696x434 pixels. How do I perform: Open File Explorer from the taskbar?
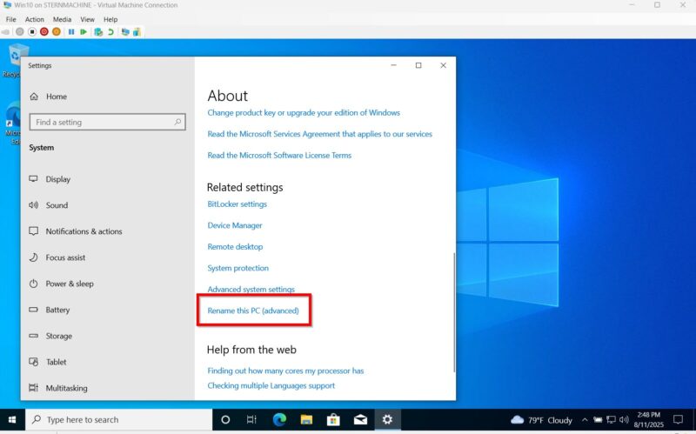point(306,419)
